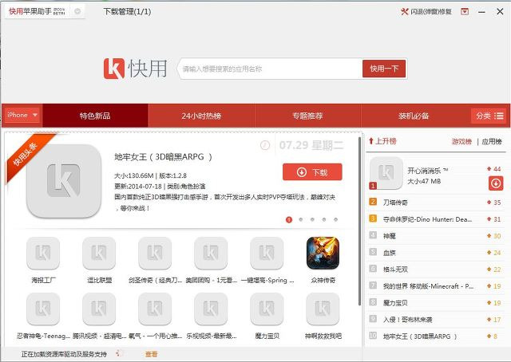
Task: Select first carousel page dot
Action: (289, 220)
